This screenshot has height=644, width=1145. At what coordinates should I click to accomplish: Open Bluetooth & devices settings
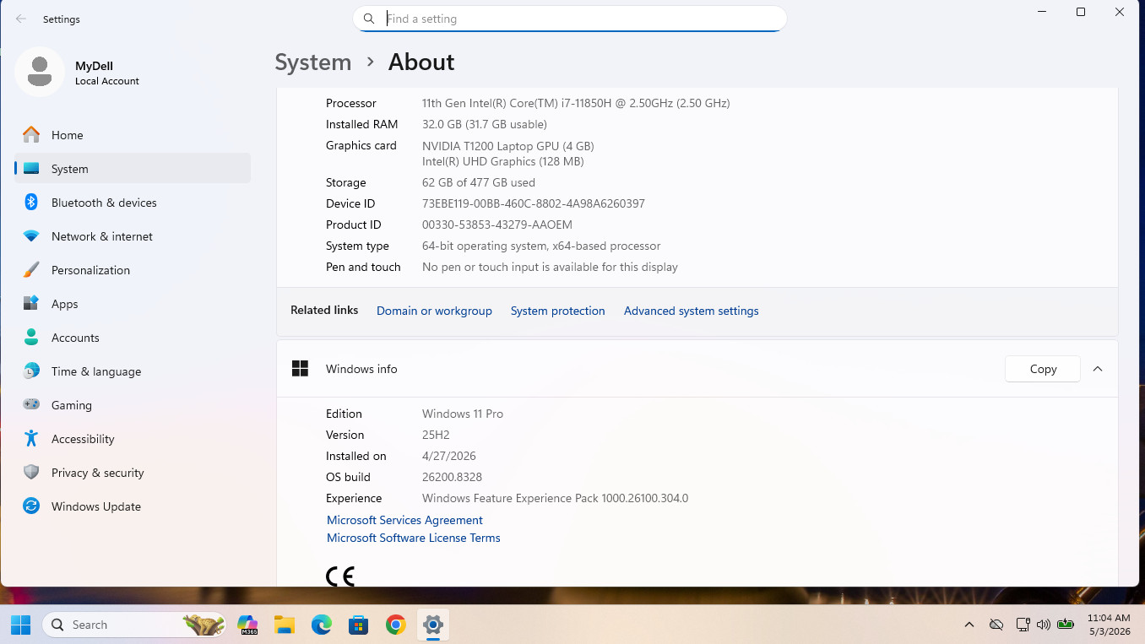[x=133, y=203]
